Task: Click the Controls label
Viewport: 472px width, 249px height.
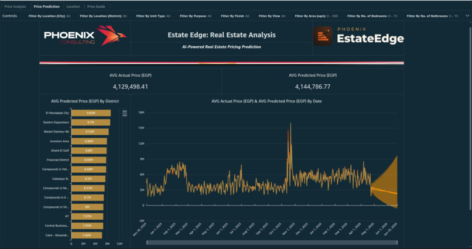Action: click(9, 16)
